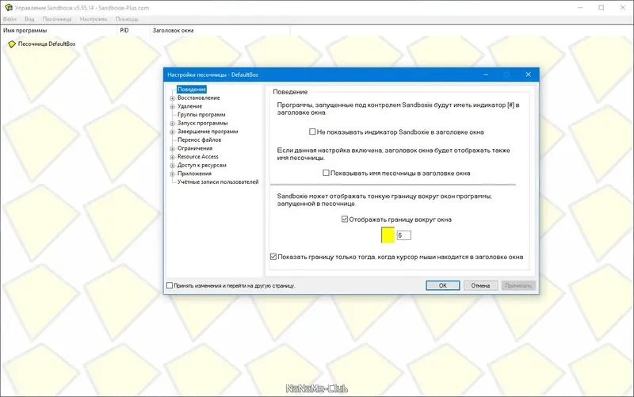Select Ограничения label in the tree
Image resolution: width=634 pixels, height=397 pixels.
click(195, 148)
